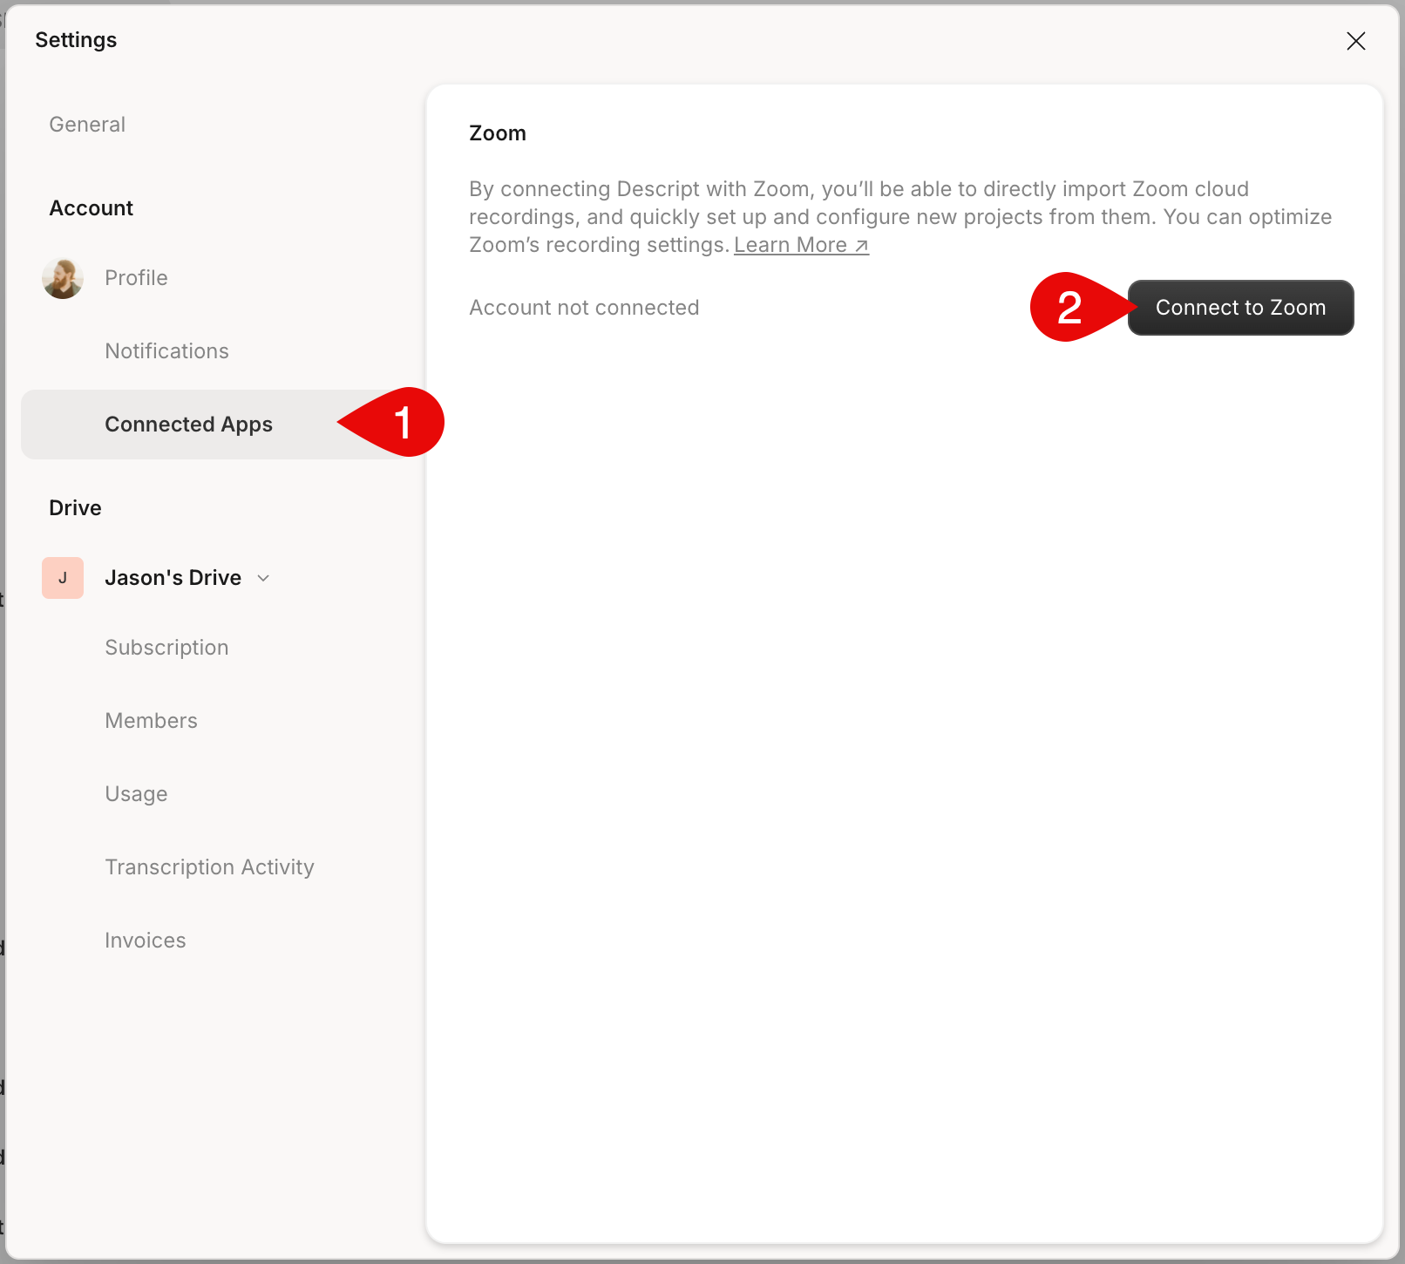Show the Usage page

tap(136, 794)
